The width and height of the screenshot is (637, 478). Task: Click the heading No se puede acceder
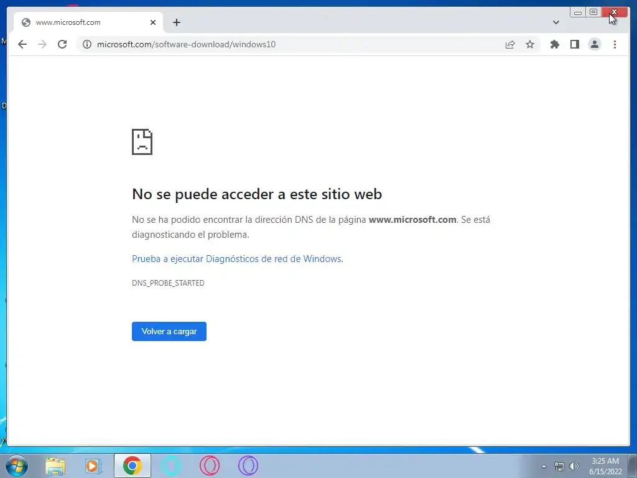[x=257, y=194]
